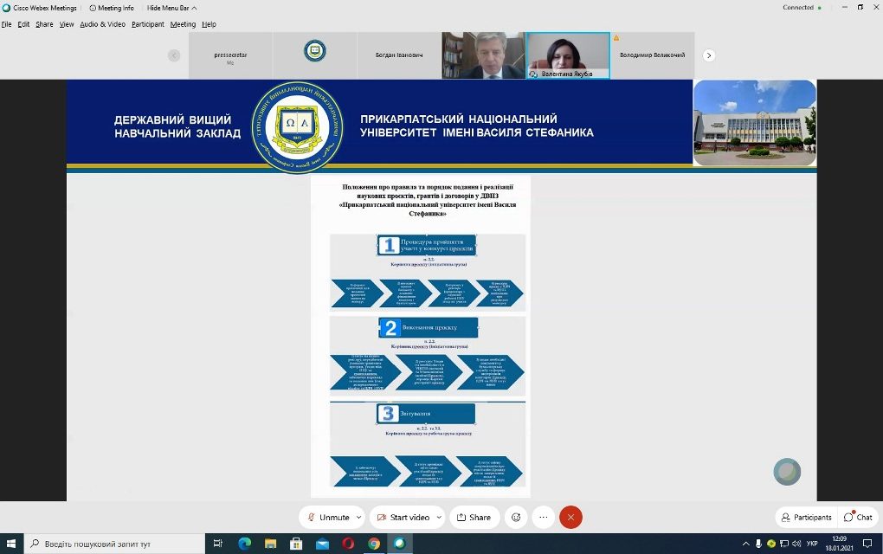This screenshot has height=554, width=883.
Task: Open audio options arrow beside Unmute
Action: [359, 518]
